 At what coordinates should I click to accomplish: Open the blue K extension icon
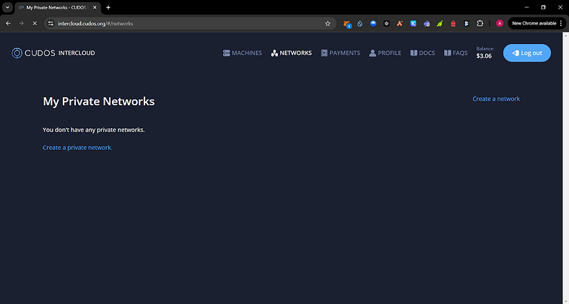413,24
